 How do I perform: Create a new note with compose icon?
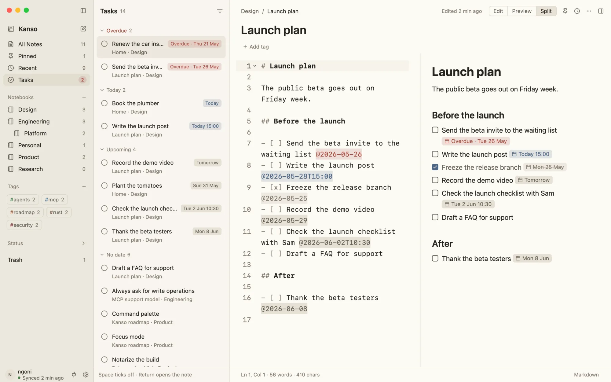(x=83, y=29)
